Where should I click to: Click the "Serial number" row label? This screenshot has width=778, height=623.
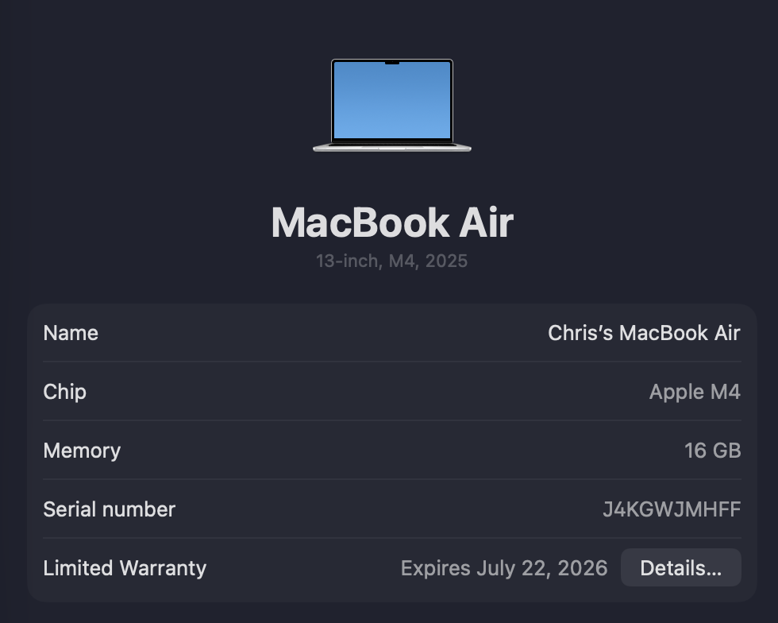coord(109,509)
